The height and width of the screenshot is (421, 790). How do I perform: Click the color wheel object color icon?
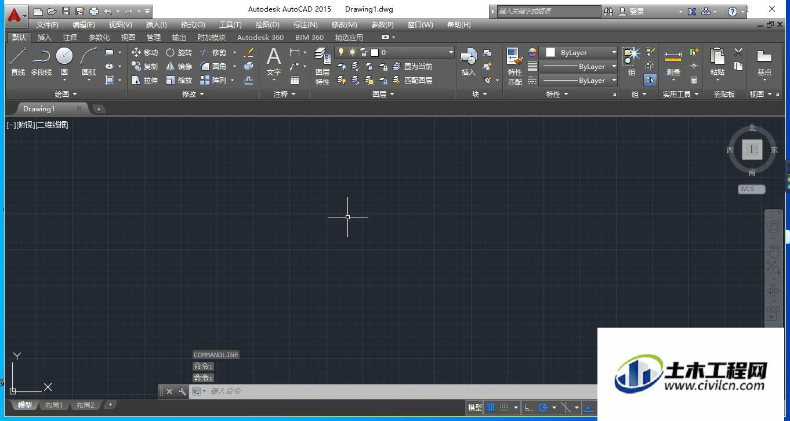click(532, 52)
